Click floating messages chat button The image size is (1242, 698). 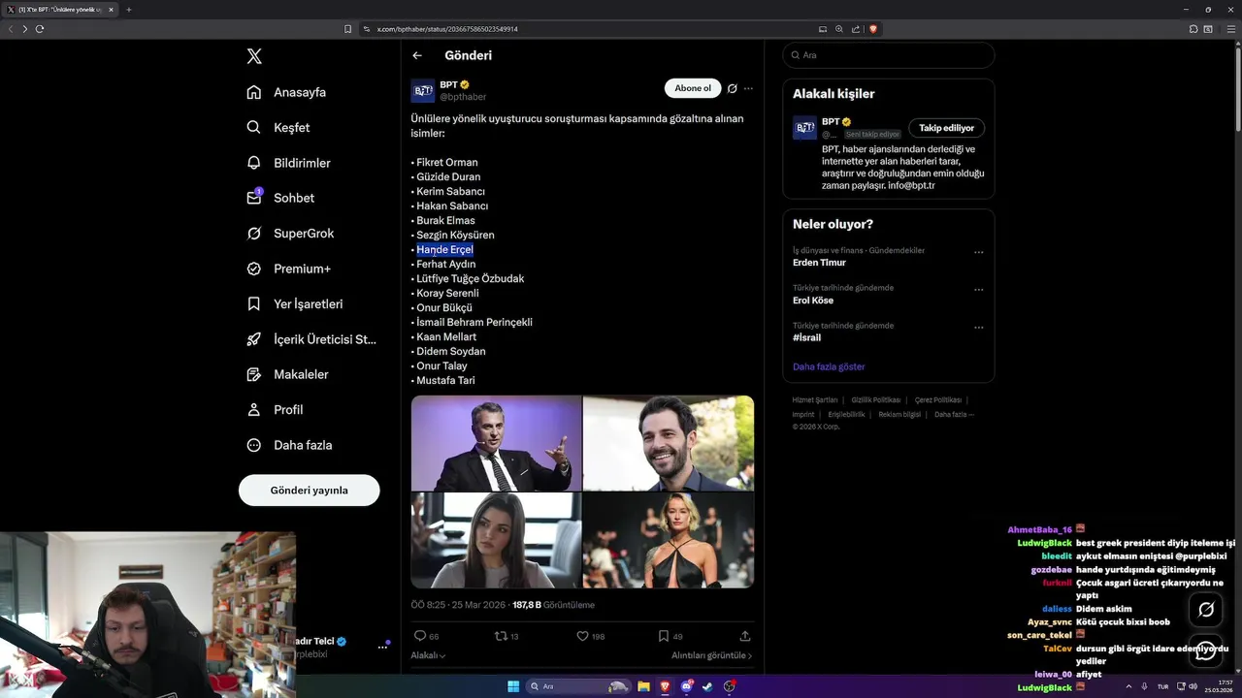(1206, 651)
